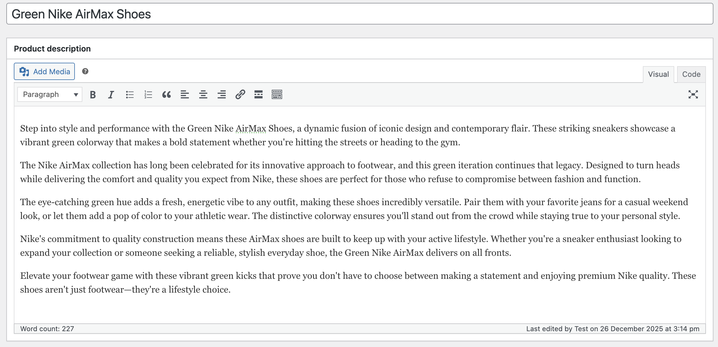Viewport: 718px width, 347px height.
Task: Toggle Italic formatting in the toolbar
Action: click(111, 94)
